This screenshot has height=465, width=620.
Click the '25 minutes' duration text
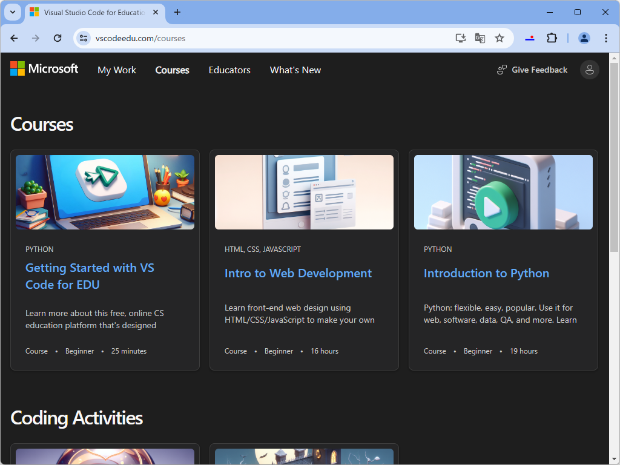pos(129,351)
